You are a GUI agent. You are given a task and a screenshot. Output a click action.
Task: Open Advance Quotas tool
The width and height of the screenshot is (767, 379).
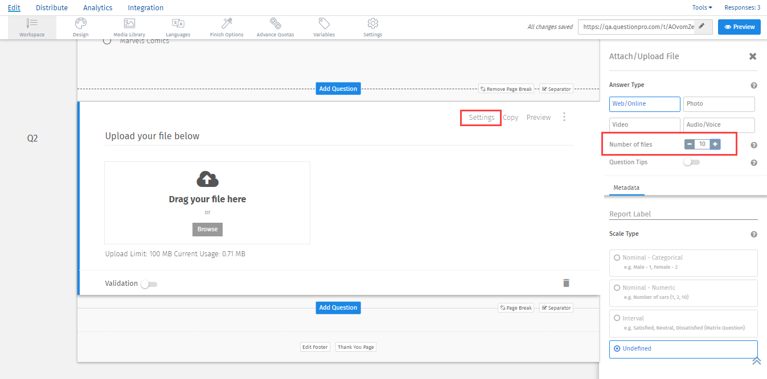pyautogui.click(x=275, y=27)
